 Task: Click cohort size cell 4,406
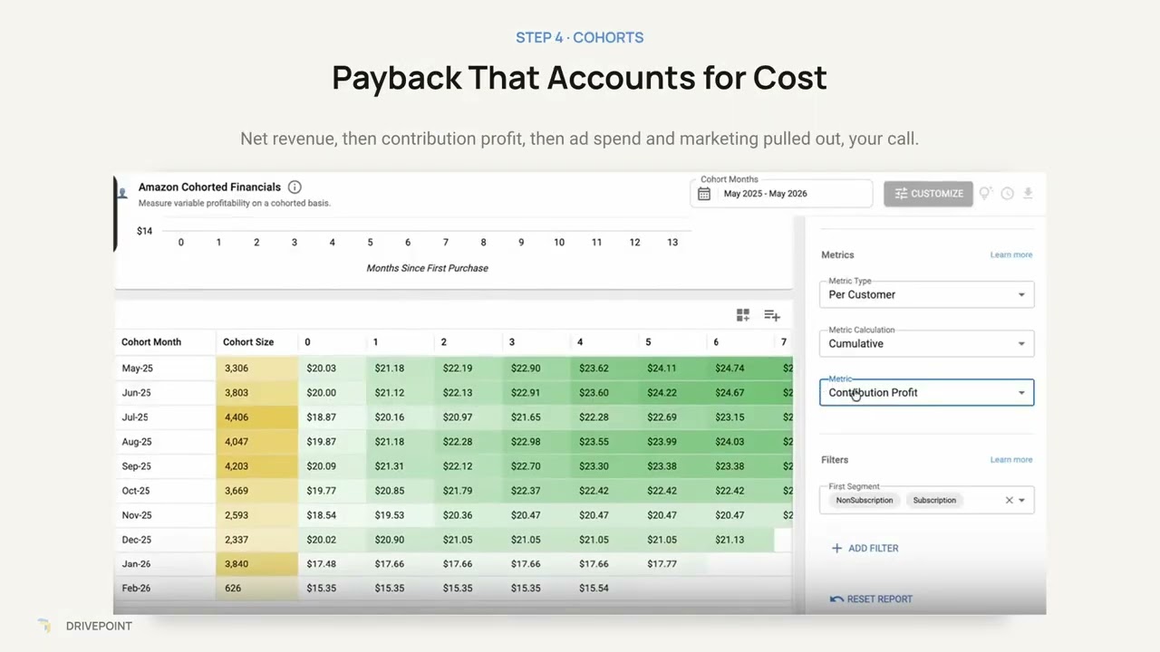256,417
